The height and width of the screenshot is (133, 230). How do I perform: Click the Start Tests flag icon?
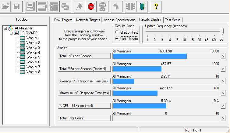tap(79, 6)
